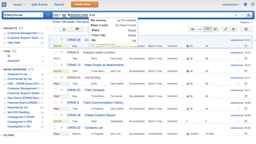
Task: Open the Reports dropdown on the right
Action: pos(246,22)
